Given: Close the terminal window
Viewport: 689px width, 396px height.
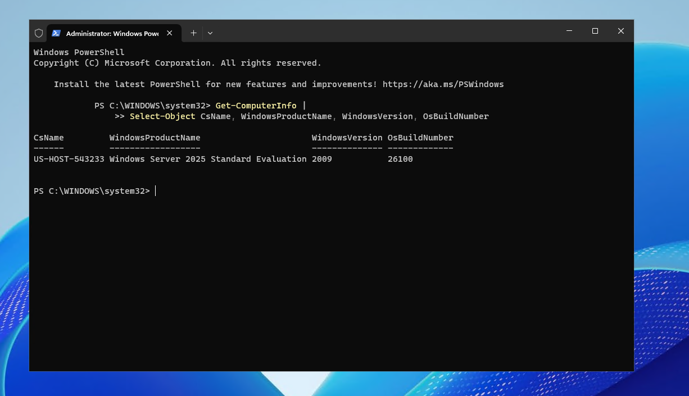Looking at the screenshot, I should point(621,31).
